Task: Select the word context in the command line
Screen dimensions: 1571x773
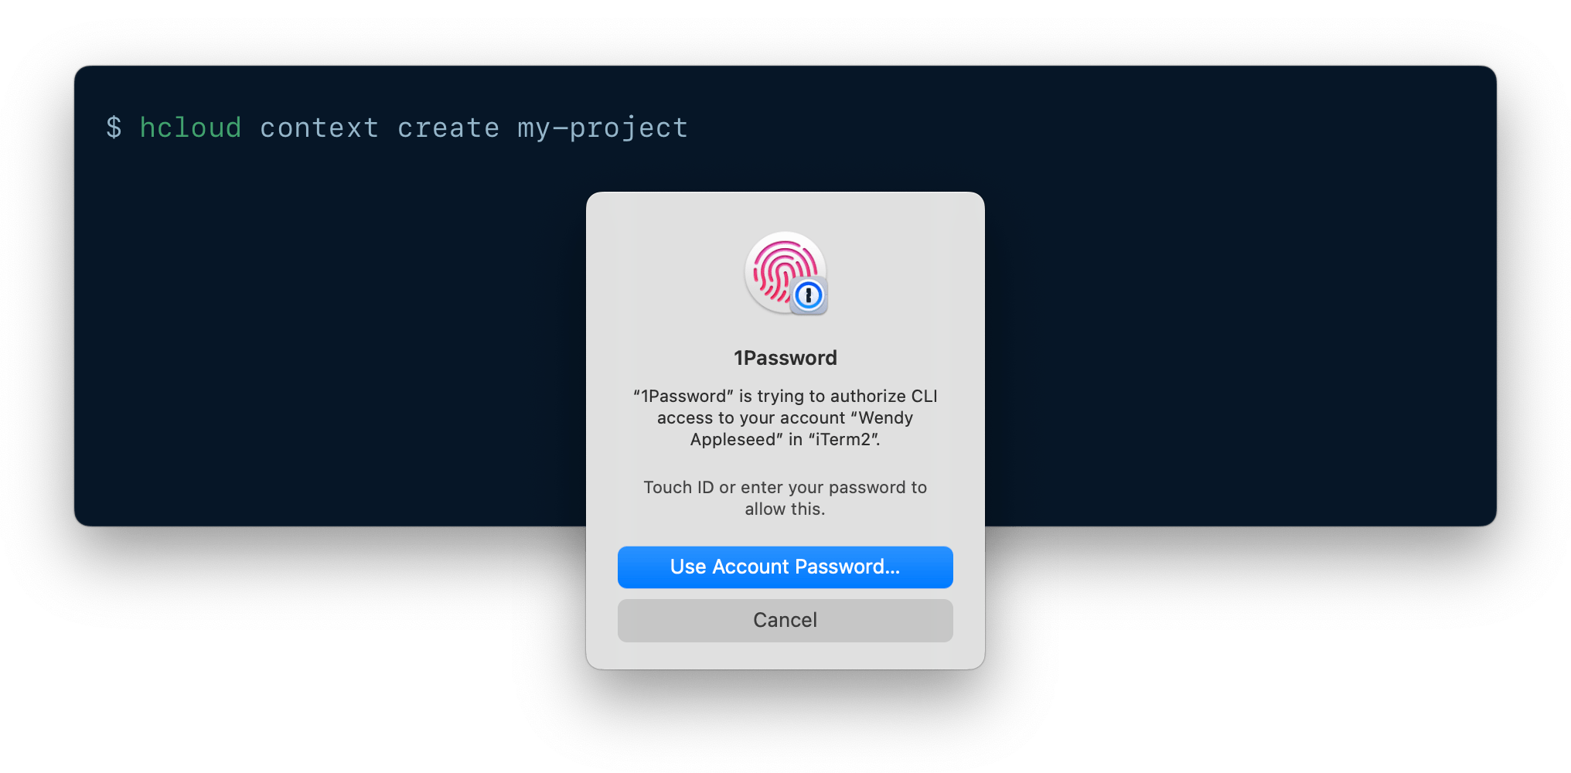Action: click(x=319, y=128)
